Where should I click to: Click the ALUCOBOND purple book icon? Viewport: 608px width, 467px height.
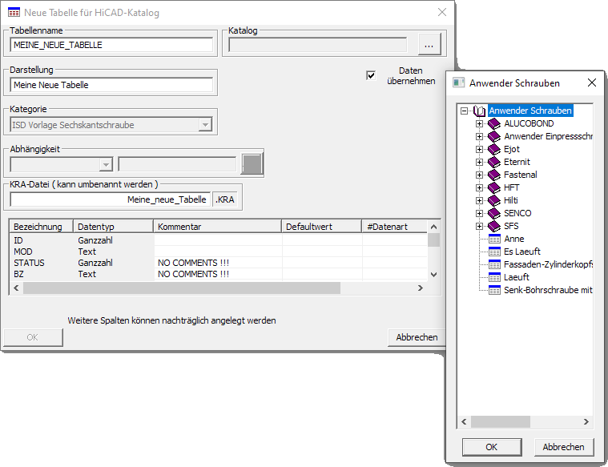coord(494,123)
